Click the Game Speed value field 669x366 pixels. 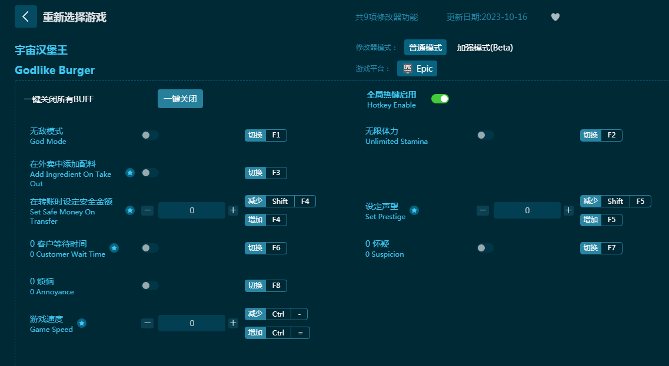click(192, 323)
